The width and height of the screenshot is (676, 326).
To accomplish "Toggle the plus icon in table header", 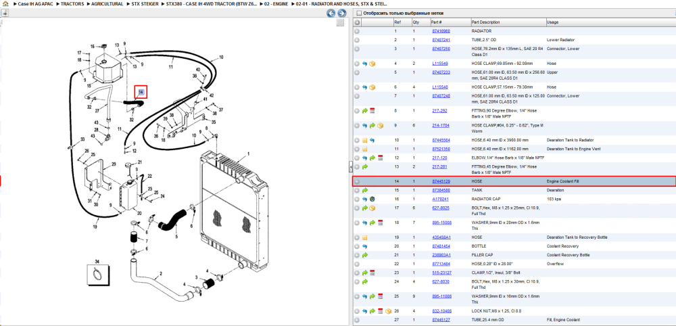I will click(x=358, y=22).
